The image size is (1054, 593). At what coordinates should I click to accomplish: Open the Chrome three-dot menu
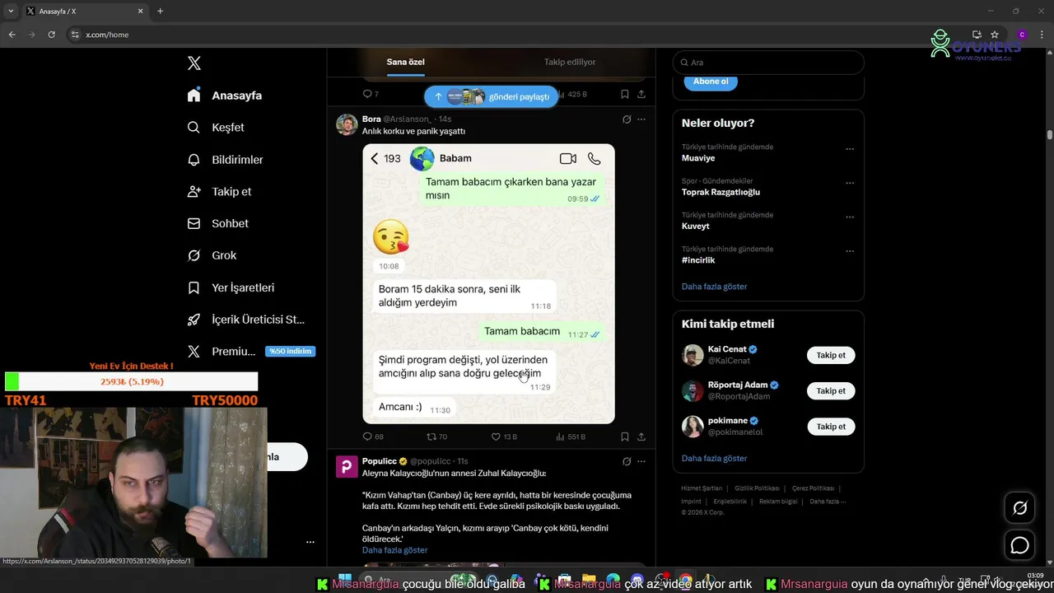pos(1042,35)
